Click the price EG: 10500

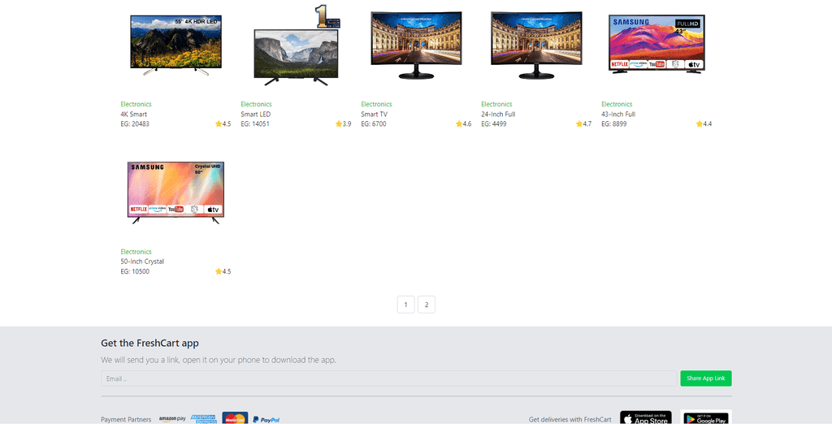[x=135, y=271]
